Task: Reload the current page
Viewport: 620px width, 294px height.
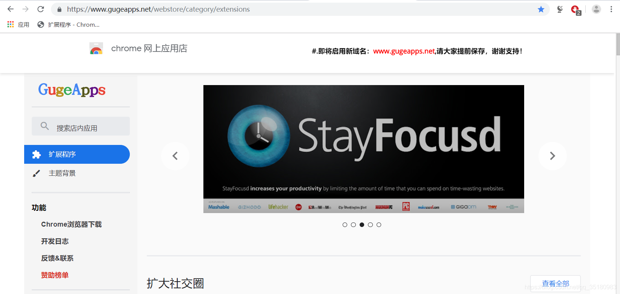Action: point(41,9)
